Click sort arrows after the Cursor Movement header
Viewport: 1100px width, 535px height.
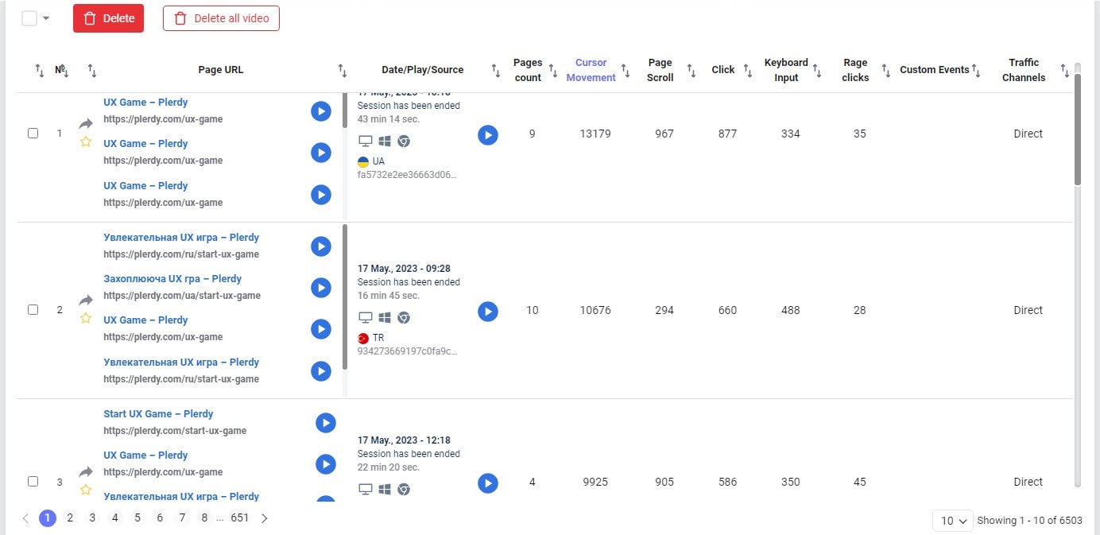(x=626, y=71)
